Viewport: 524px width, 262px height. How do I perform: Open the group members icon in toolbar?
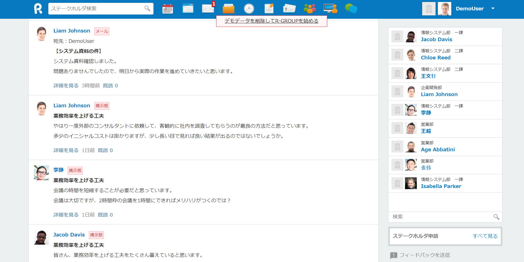coord(310,9)
